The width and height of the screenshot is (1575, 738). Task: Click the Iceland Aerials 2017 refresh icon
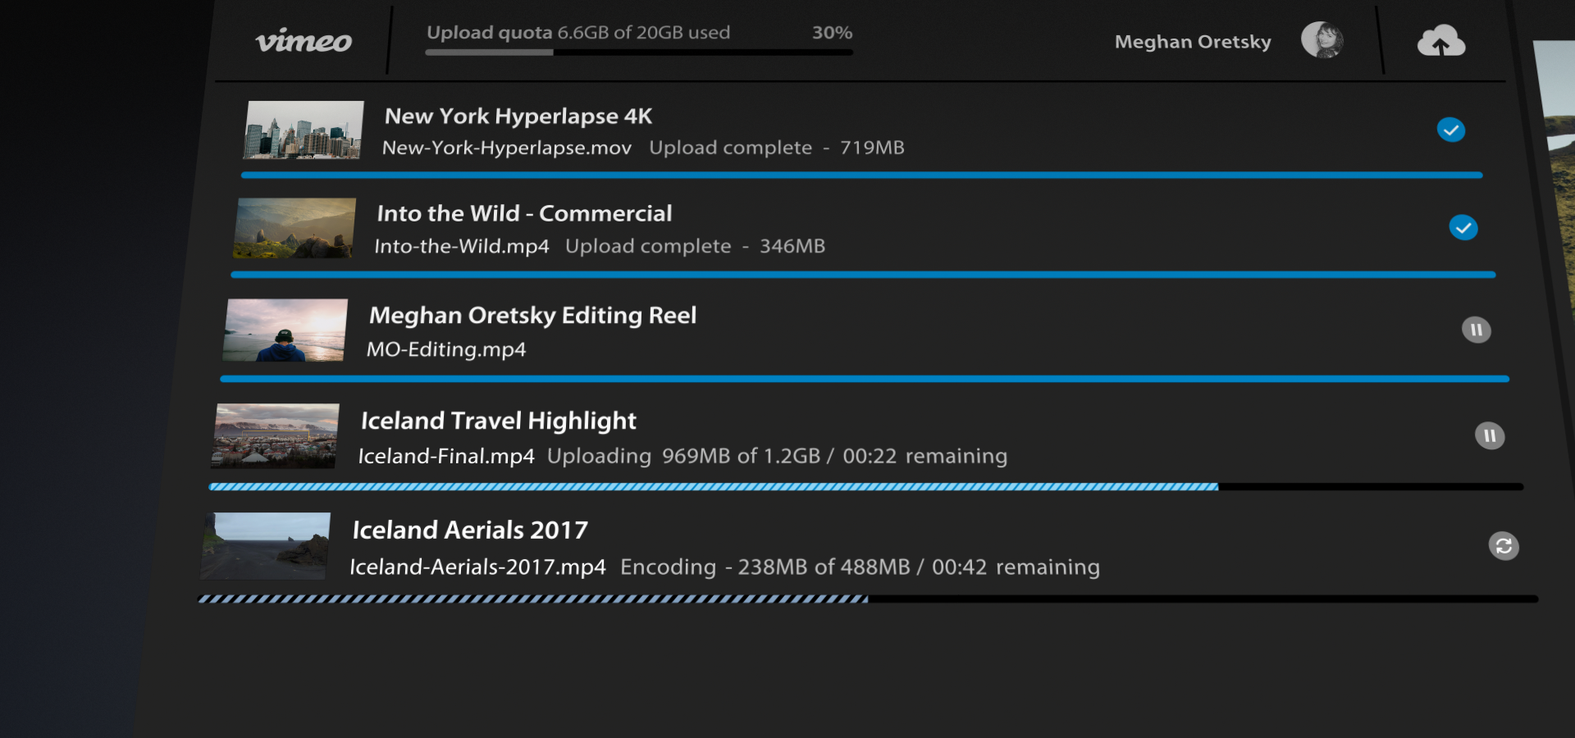(1504, 546)
